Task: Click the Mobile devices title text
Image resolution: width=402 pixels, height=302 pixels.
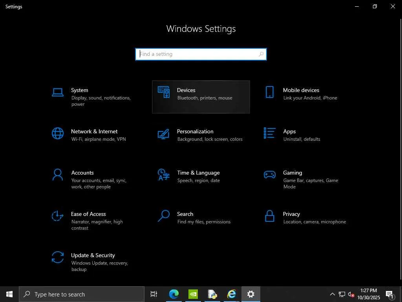Action: [301, 90]
